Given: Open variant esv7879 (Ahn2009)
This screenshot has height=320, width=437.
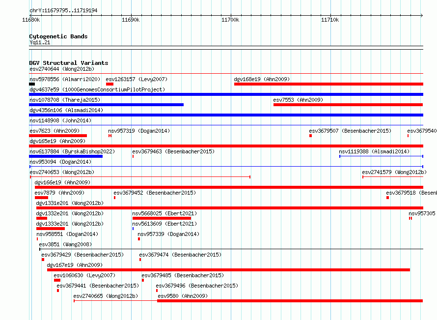Looking at the screenshot, I should coord(59,193).
